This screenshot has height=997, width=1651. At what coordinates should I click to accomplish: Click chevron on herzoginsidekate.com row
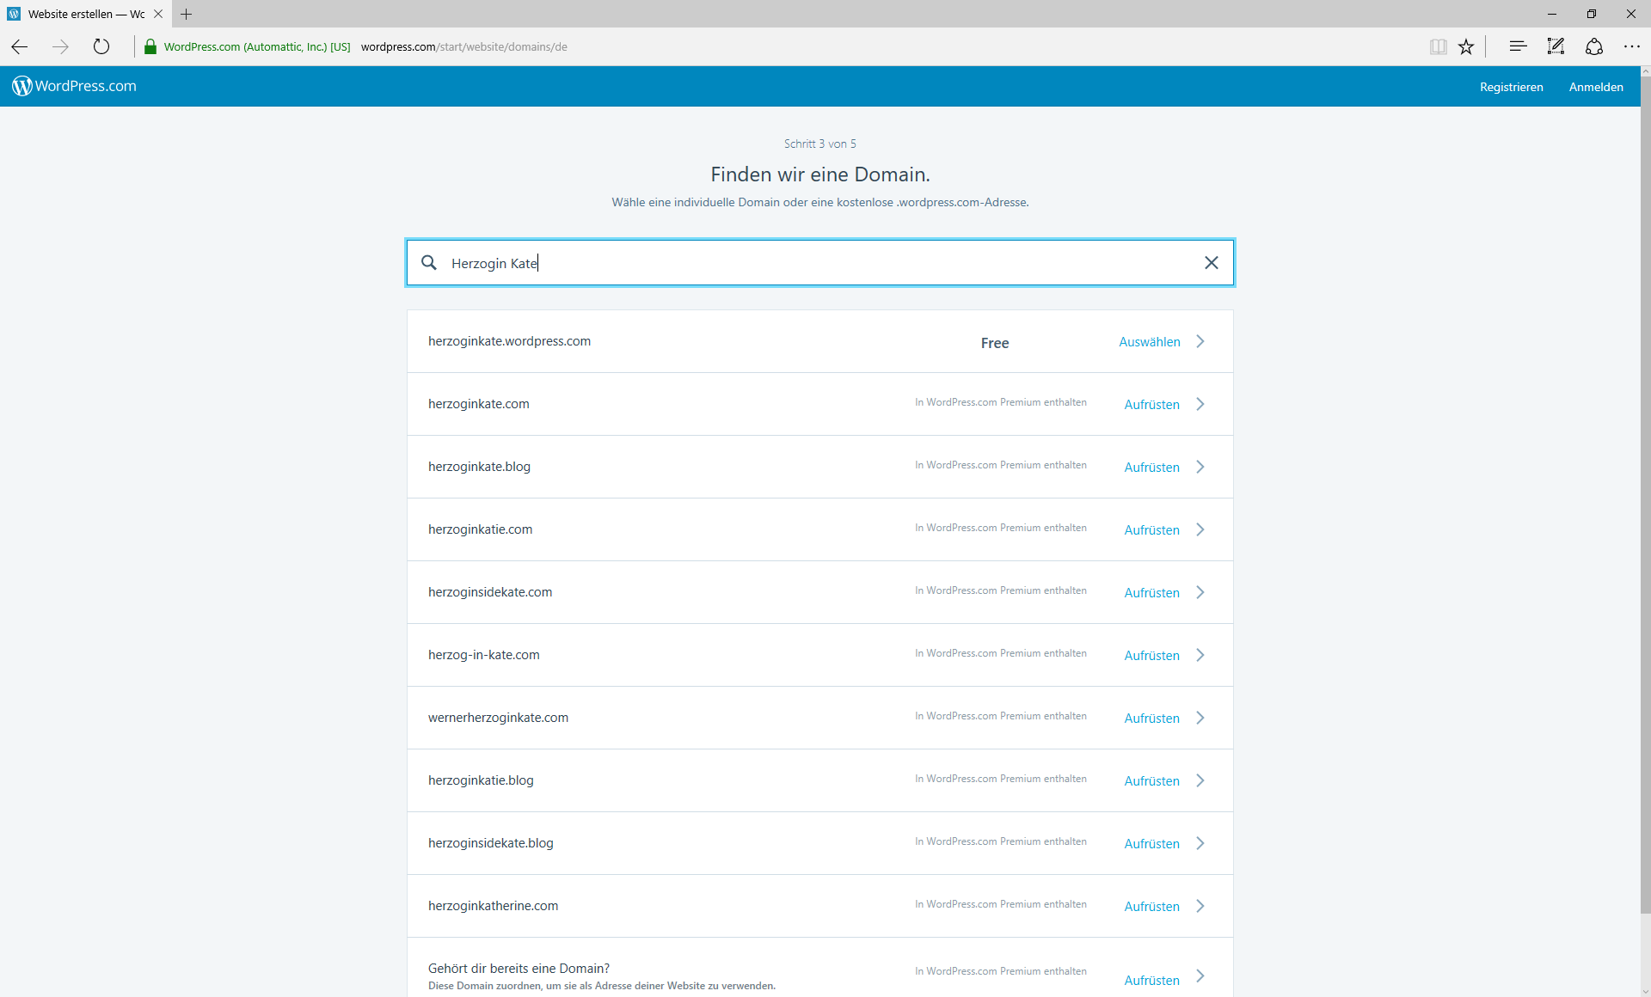pos(1200,592)
